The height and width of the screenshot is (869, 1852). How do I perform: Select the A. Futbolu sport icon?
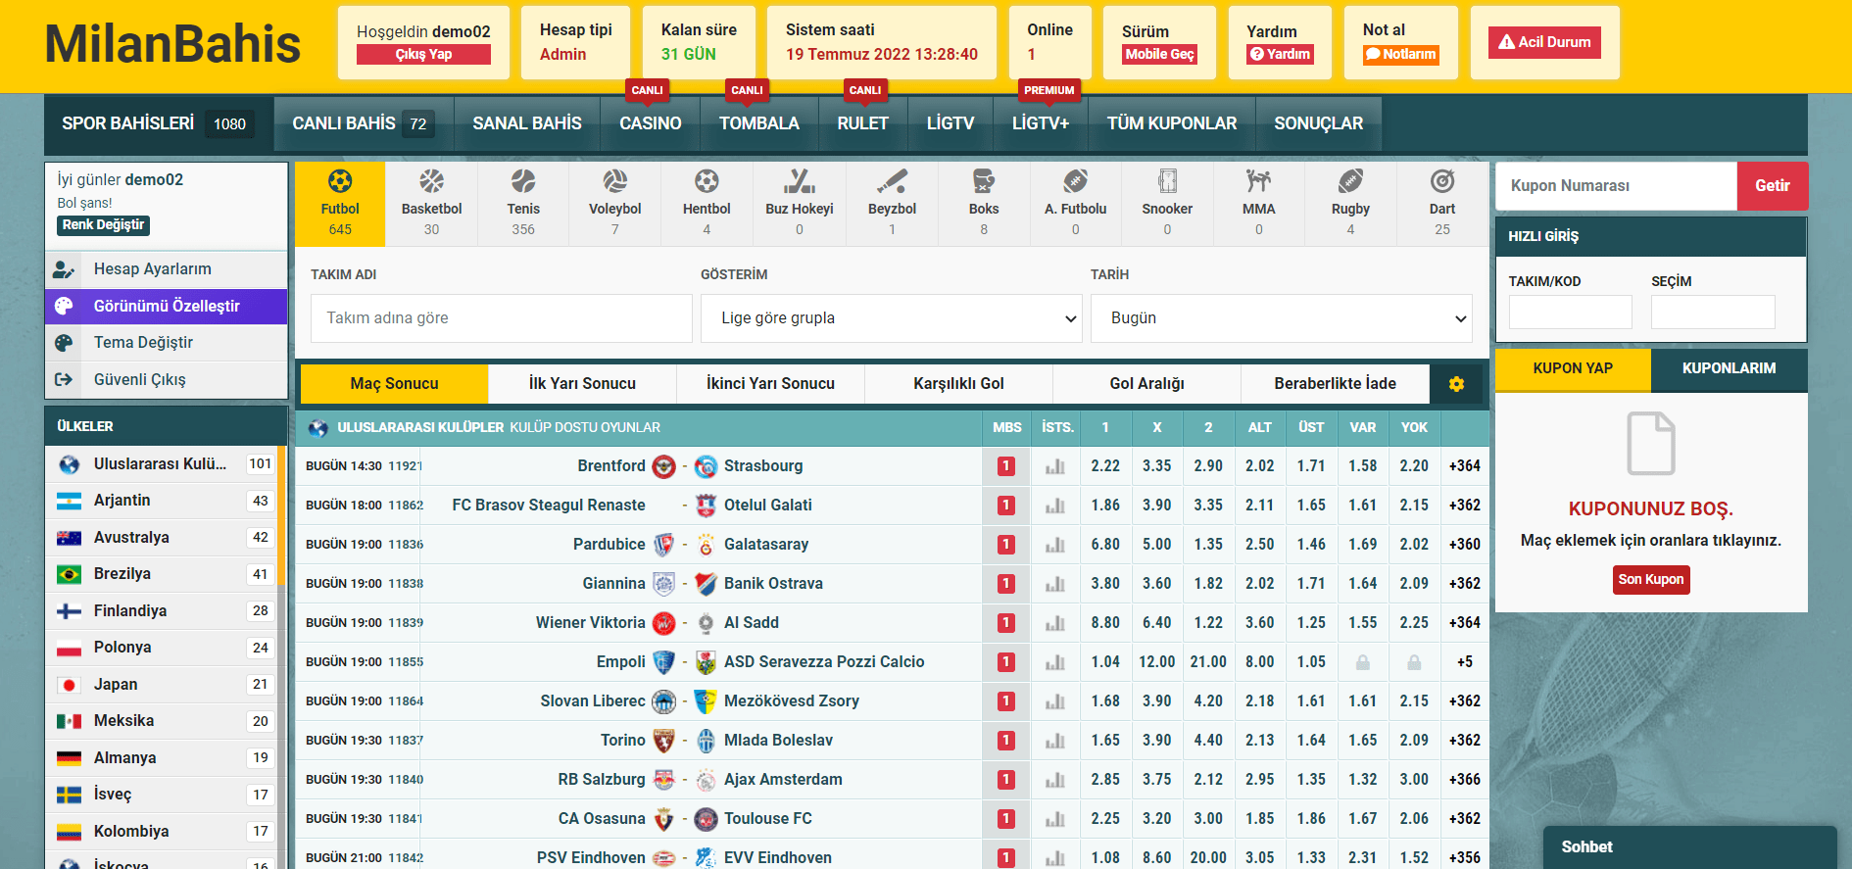[1076, 181]
